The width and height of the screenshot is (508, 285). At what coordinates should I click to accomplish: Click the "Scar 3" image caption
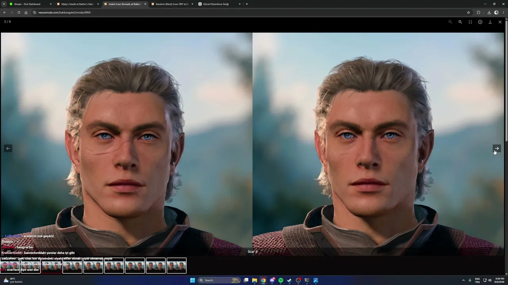click(252, 252)
